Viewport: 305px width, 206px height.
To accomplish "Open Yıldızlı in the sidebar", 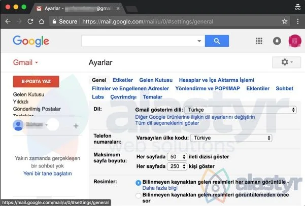I will (x=21, y=102).
